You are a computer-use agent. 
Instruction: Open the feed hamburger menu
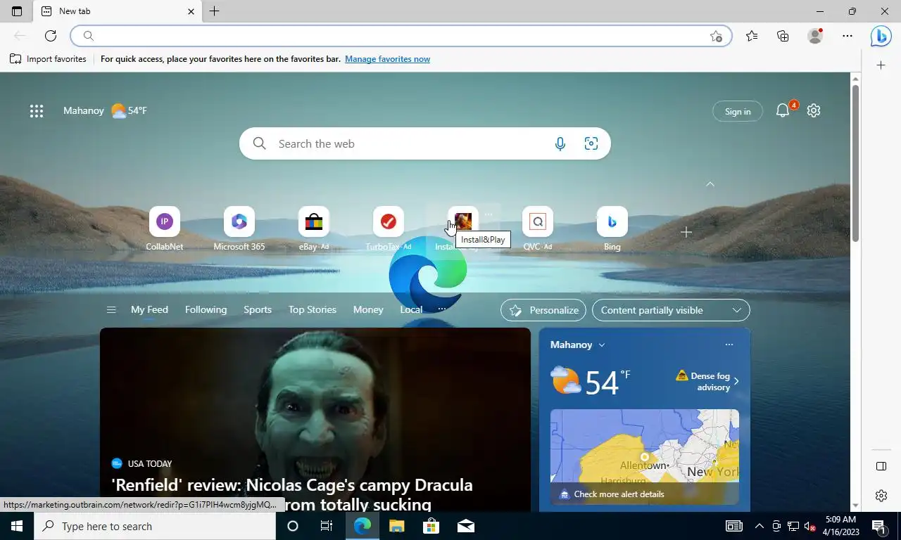pyautogui.click(x=111, y=309)
